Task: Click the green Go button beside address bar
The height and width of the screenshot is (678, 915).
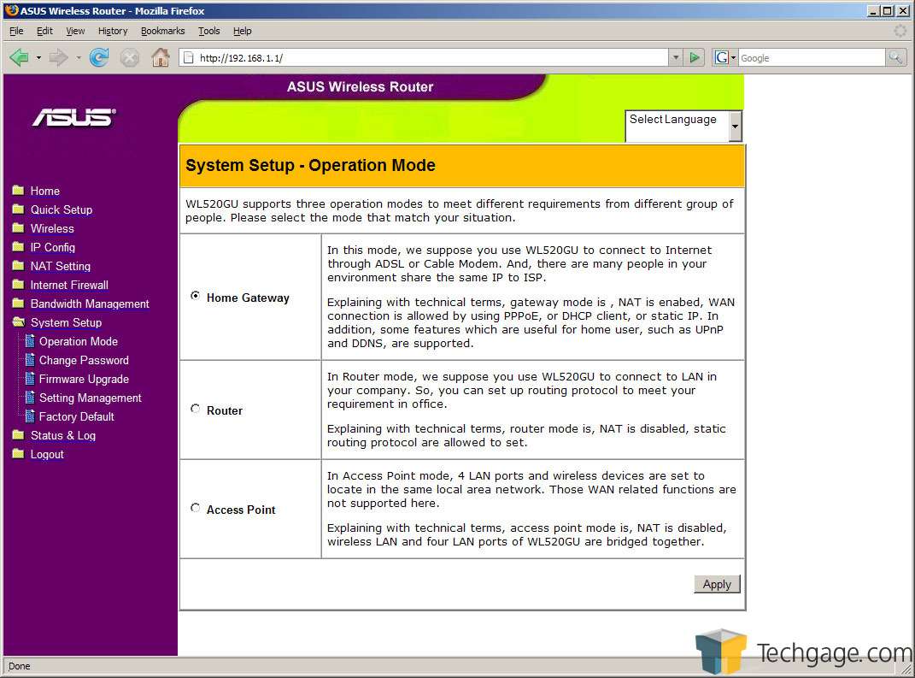Action: click(695, 57)
